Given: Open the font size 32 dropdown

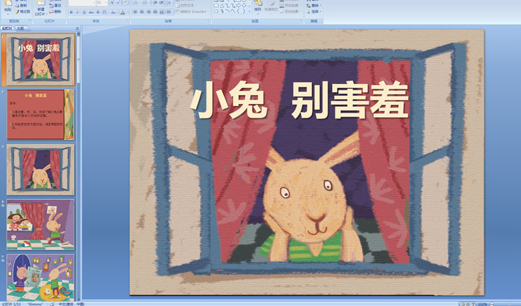Looking at the screenshot, I should click(x=106, y=3).
